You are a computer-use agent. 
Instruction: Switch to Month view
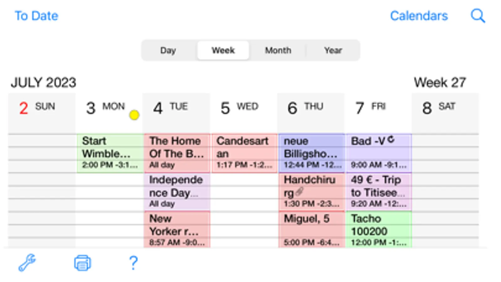[278, 50]
